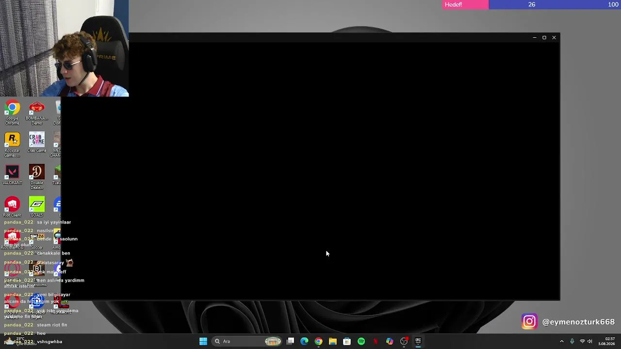Launch the BOMBANA Demo desktop shortcut

[37, 112]
